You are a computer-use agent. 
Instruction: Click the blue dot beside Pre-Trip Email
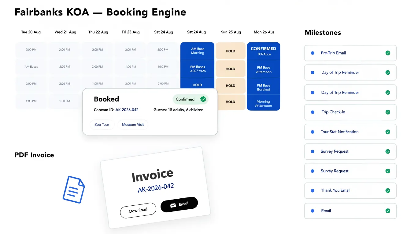[x=313, y=53]
